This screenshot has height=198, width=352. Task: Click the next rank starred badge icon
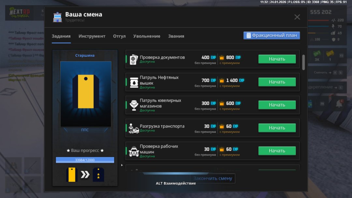click(x=98, y=175)
